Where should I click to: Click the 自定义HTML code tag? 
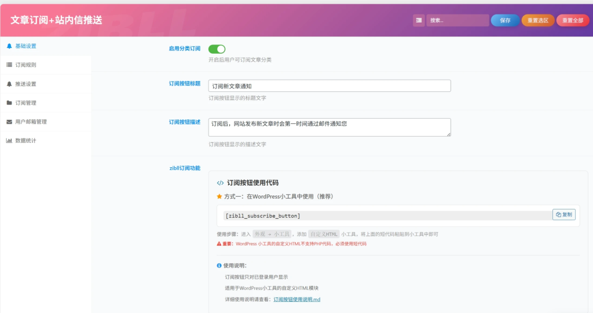[324, 234]
